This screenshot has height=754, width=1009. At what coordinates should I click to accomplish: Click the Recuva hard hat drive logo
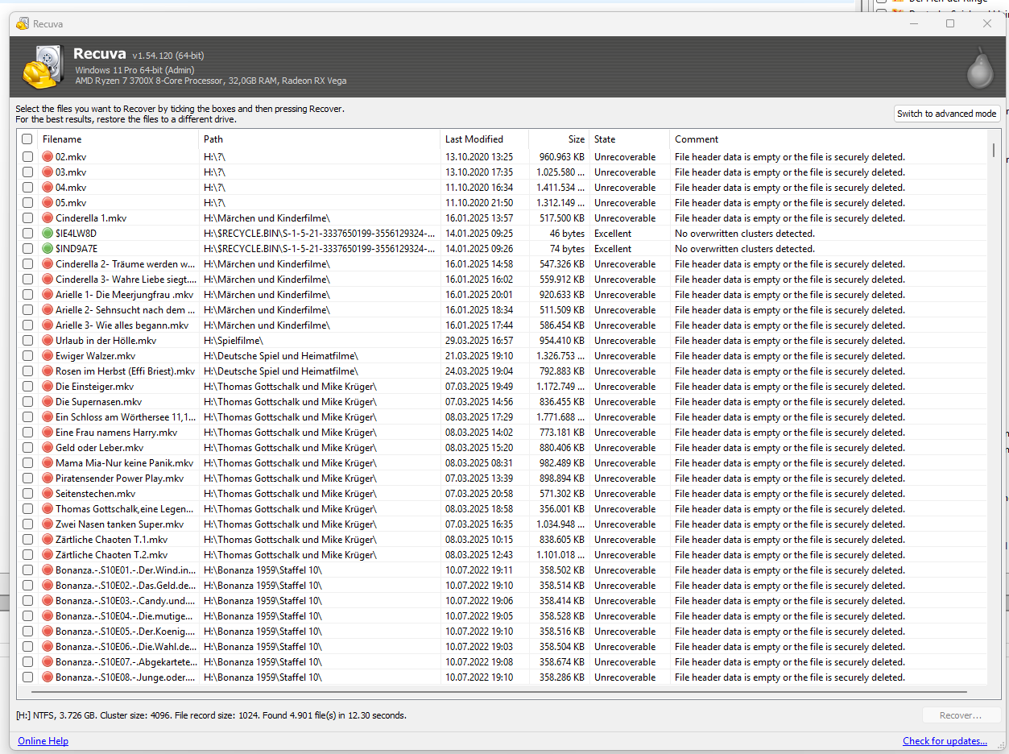coord(43,66)
